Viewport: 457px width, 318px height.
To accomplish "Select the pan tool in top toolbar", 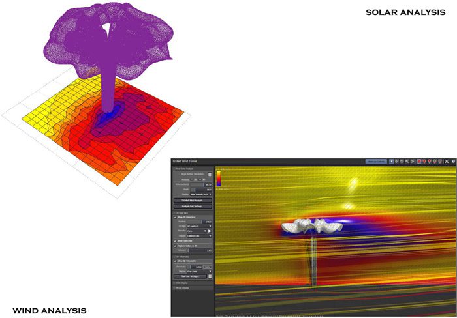I will point(398,161).
